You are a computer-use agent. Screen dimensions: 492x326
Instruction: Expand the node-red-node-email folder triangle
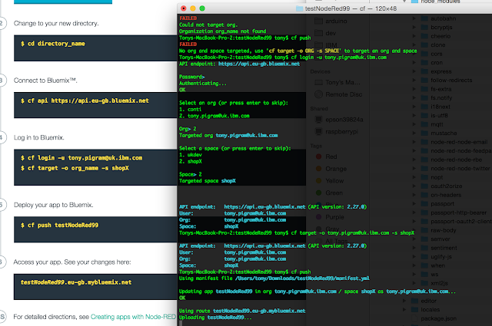[x=414, y=142]
